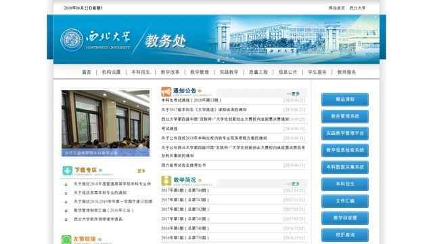Screen dimensions: 433x244
Task: Open 2017年第1期(总第741期) bulletin
Action: pos(185,219)
